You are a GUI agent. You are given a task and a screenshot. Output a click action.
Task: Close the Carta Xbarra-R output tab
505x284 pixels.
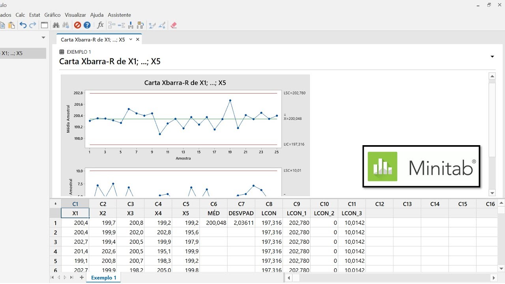click(138, 39)
